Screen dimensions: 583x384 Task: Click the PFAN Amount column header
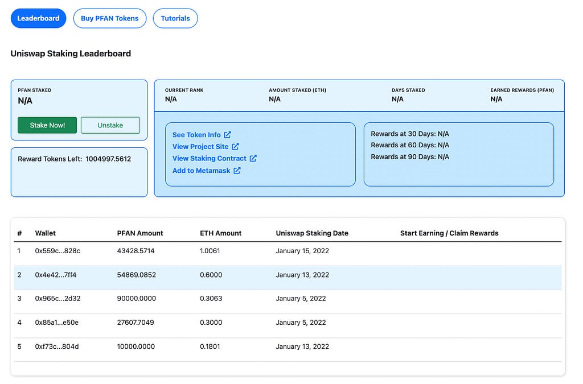[140, 233]
